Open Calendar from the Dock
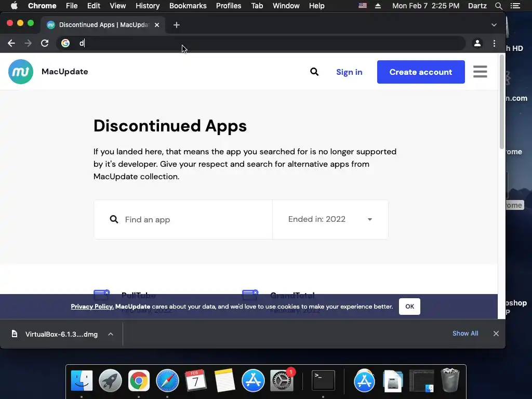This screenshot has height=399, width=532. coord(196,380)
